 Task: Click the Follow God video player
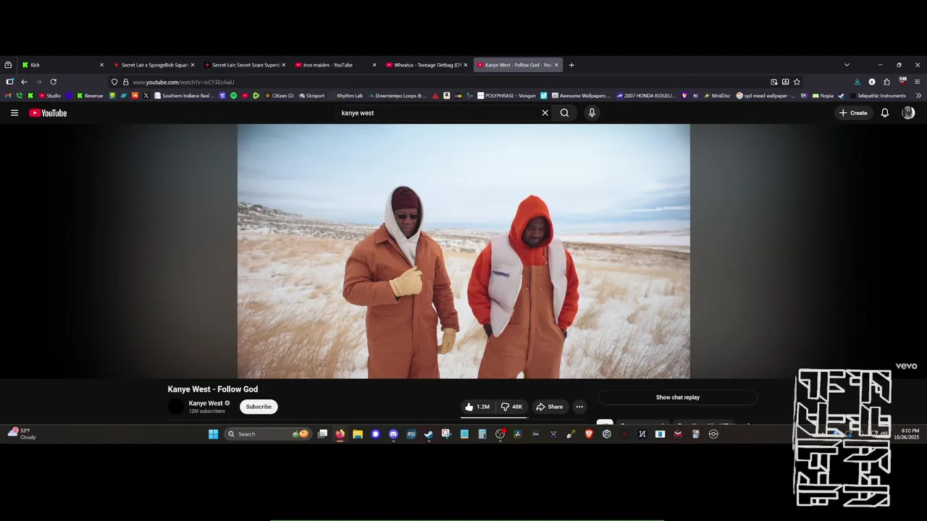coord(463,251)
